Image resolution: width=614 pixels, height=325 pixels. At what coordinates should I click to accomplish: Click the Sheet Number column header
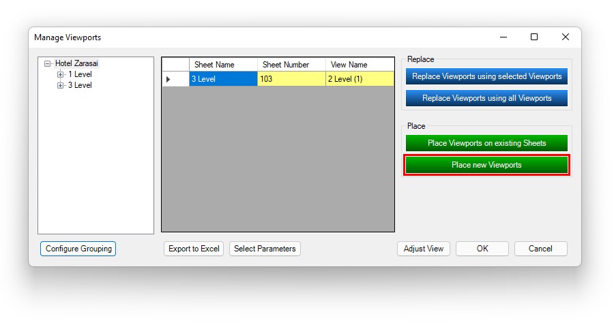pos(291,65)
